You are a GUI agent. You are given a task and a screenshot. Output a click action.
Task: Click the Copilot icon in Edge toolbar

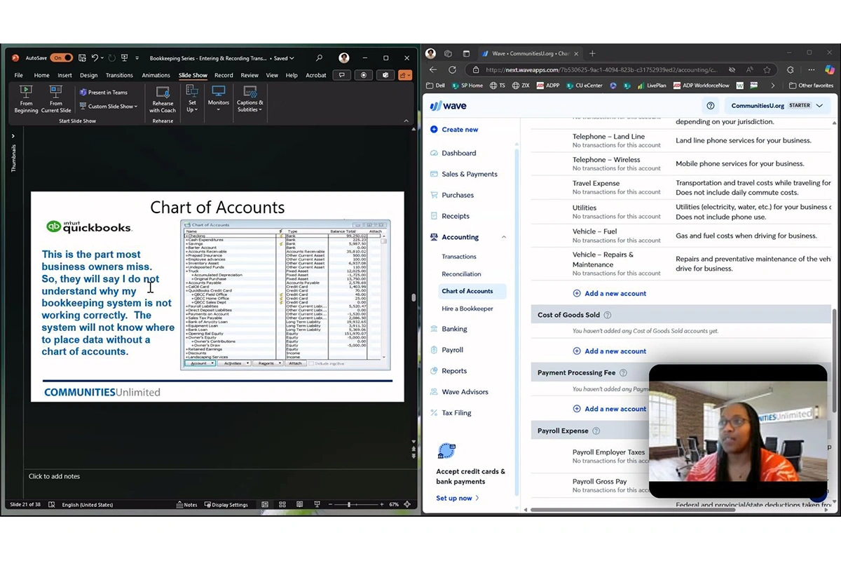pyautogui.click(x=830, y=70)
